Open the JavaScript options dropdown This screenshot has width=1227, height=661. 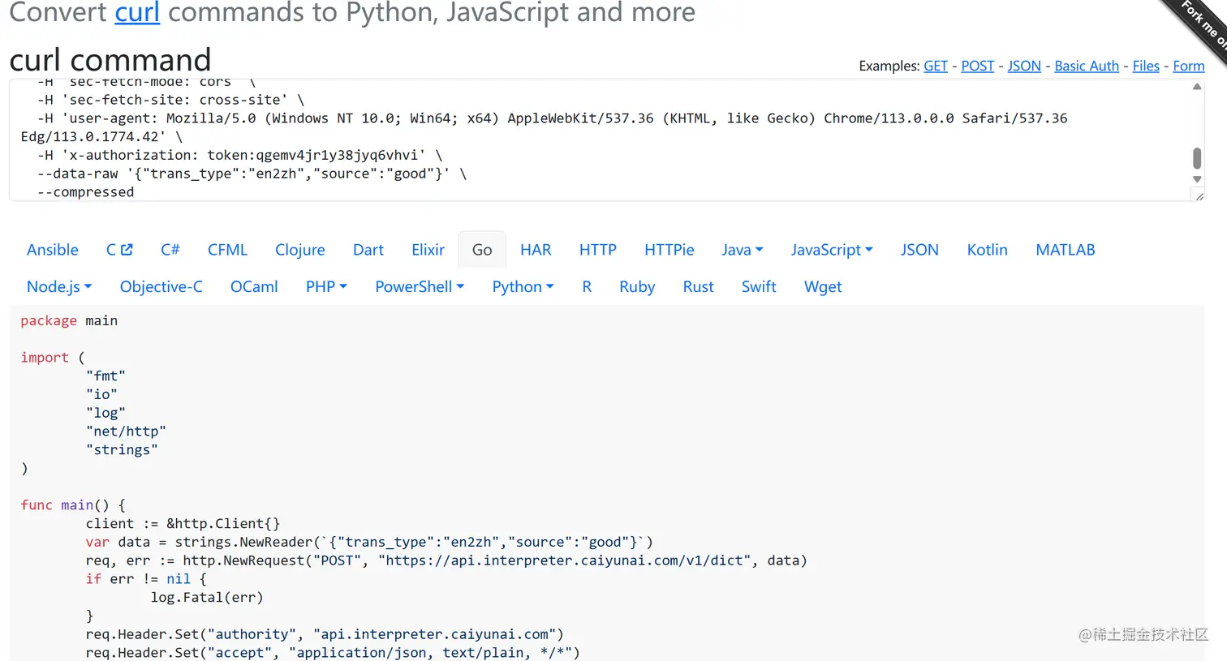[831, 250]
